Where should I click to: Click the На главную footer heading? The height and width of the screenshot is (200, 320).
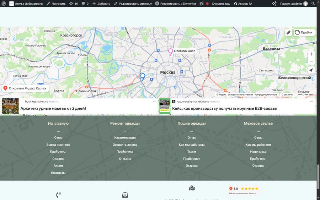pyautogui.click(x=58, y=123)
